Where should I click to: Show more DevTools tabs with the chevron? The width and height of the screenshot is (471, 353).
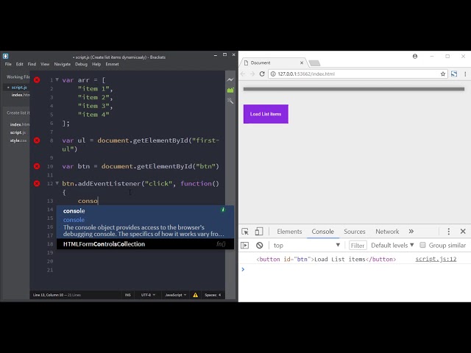(411, 232)
